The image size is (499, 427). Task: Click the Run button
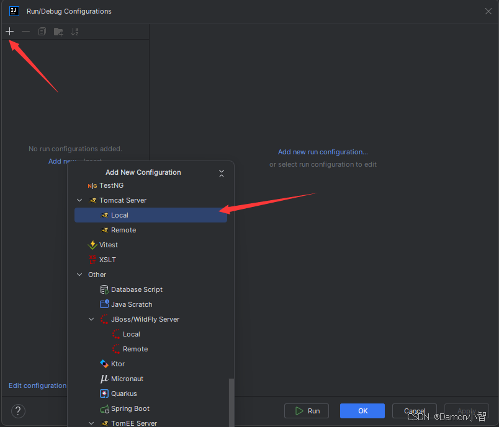[x=307, y=411]
